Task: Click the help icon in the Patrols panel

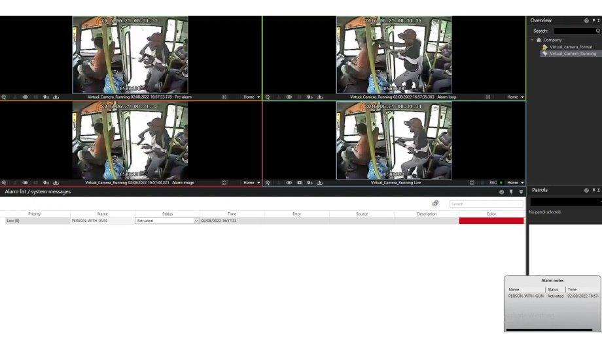Action: (x=586, y=191)
